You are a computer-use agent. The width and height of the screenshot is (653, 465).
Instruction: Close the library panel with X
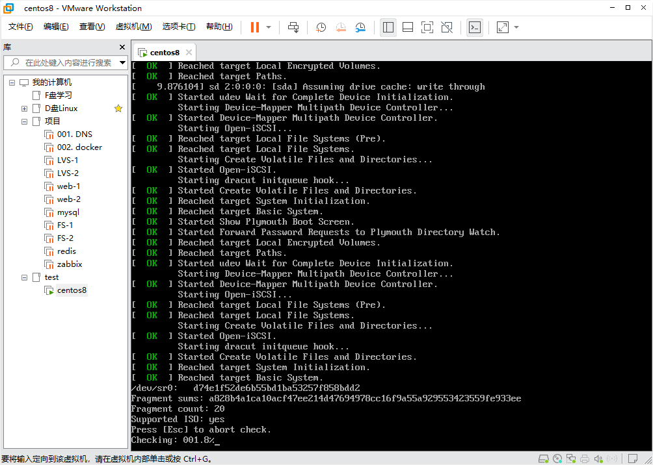[x=122, y=47]
